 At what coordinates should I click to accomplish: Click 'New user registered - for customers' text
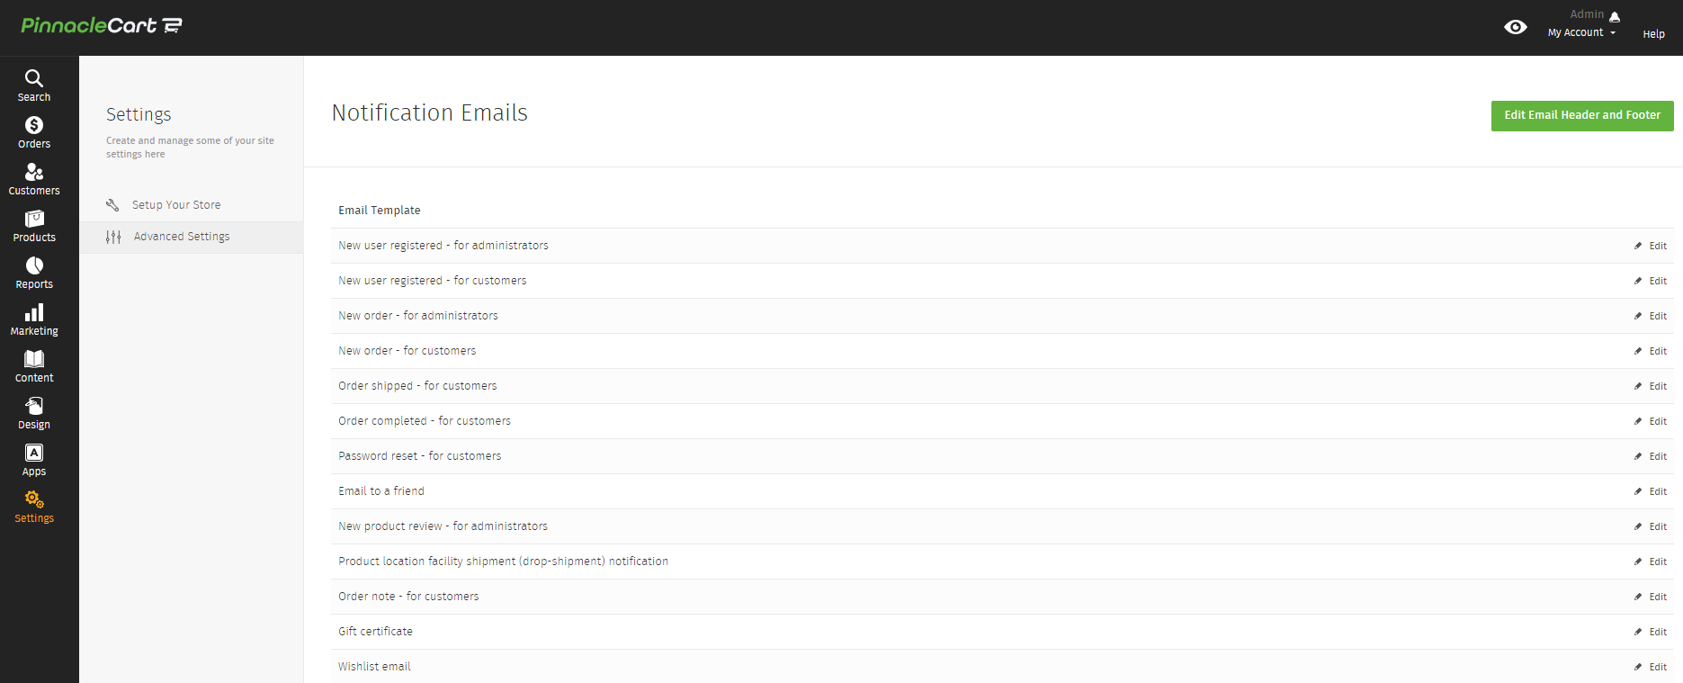tap(433, 281)
